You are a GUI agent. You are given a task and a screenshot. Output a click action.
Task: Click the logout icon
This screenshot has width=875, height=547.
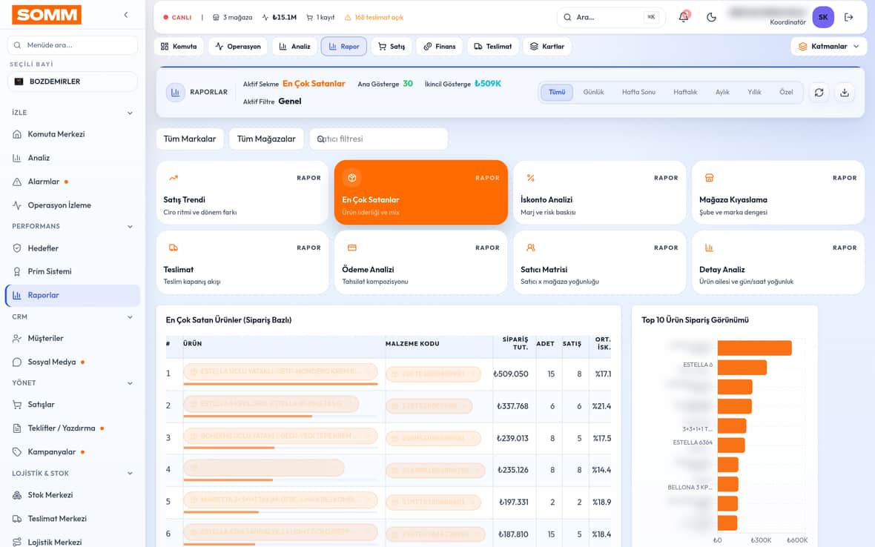(x=849, y=17)
